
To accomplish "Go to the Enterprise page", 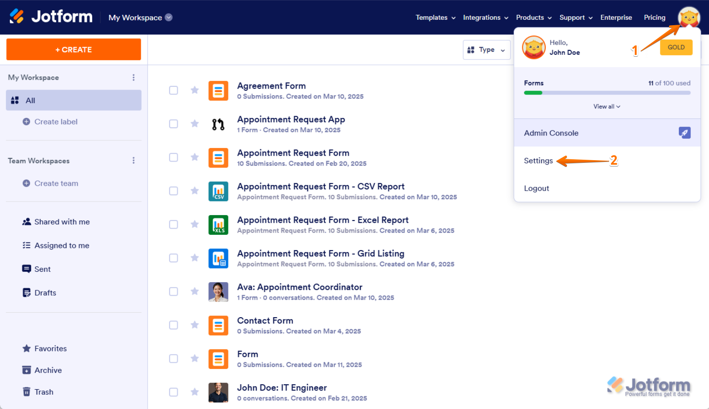I will click(616, 18).
